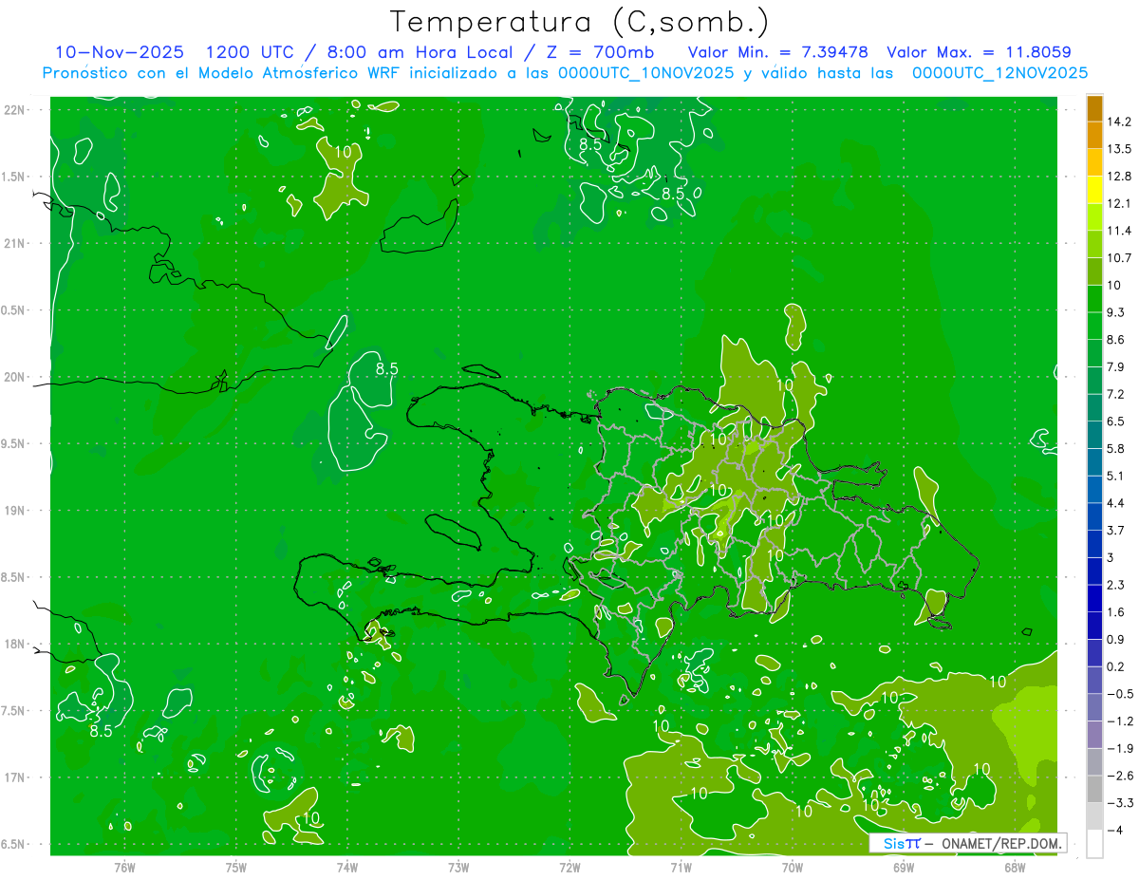Click 'Valor Max. = 11.8059' text

979,52
